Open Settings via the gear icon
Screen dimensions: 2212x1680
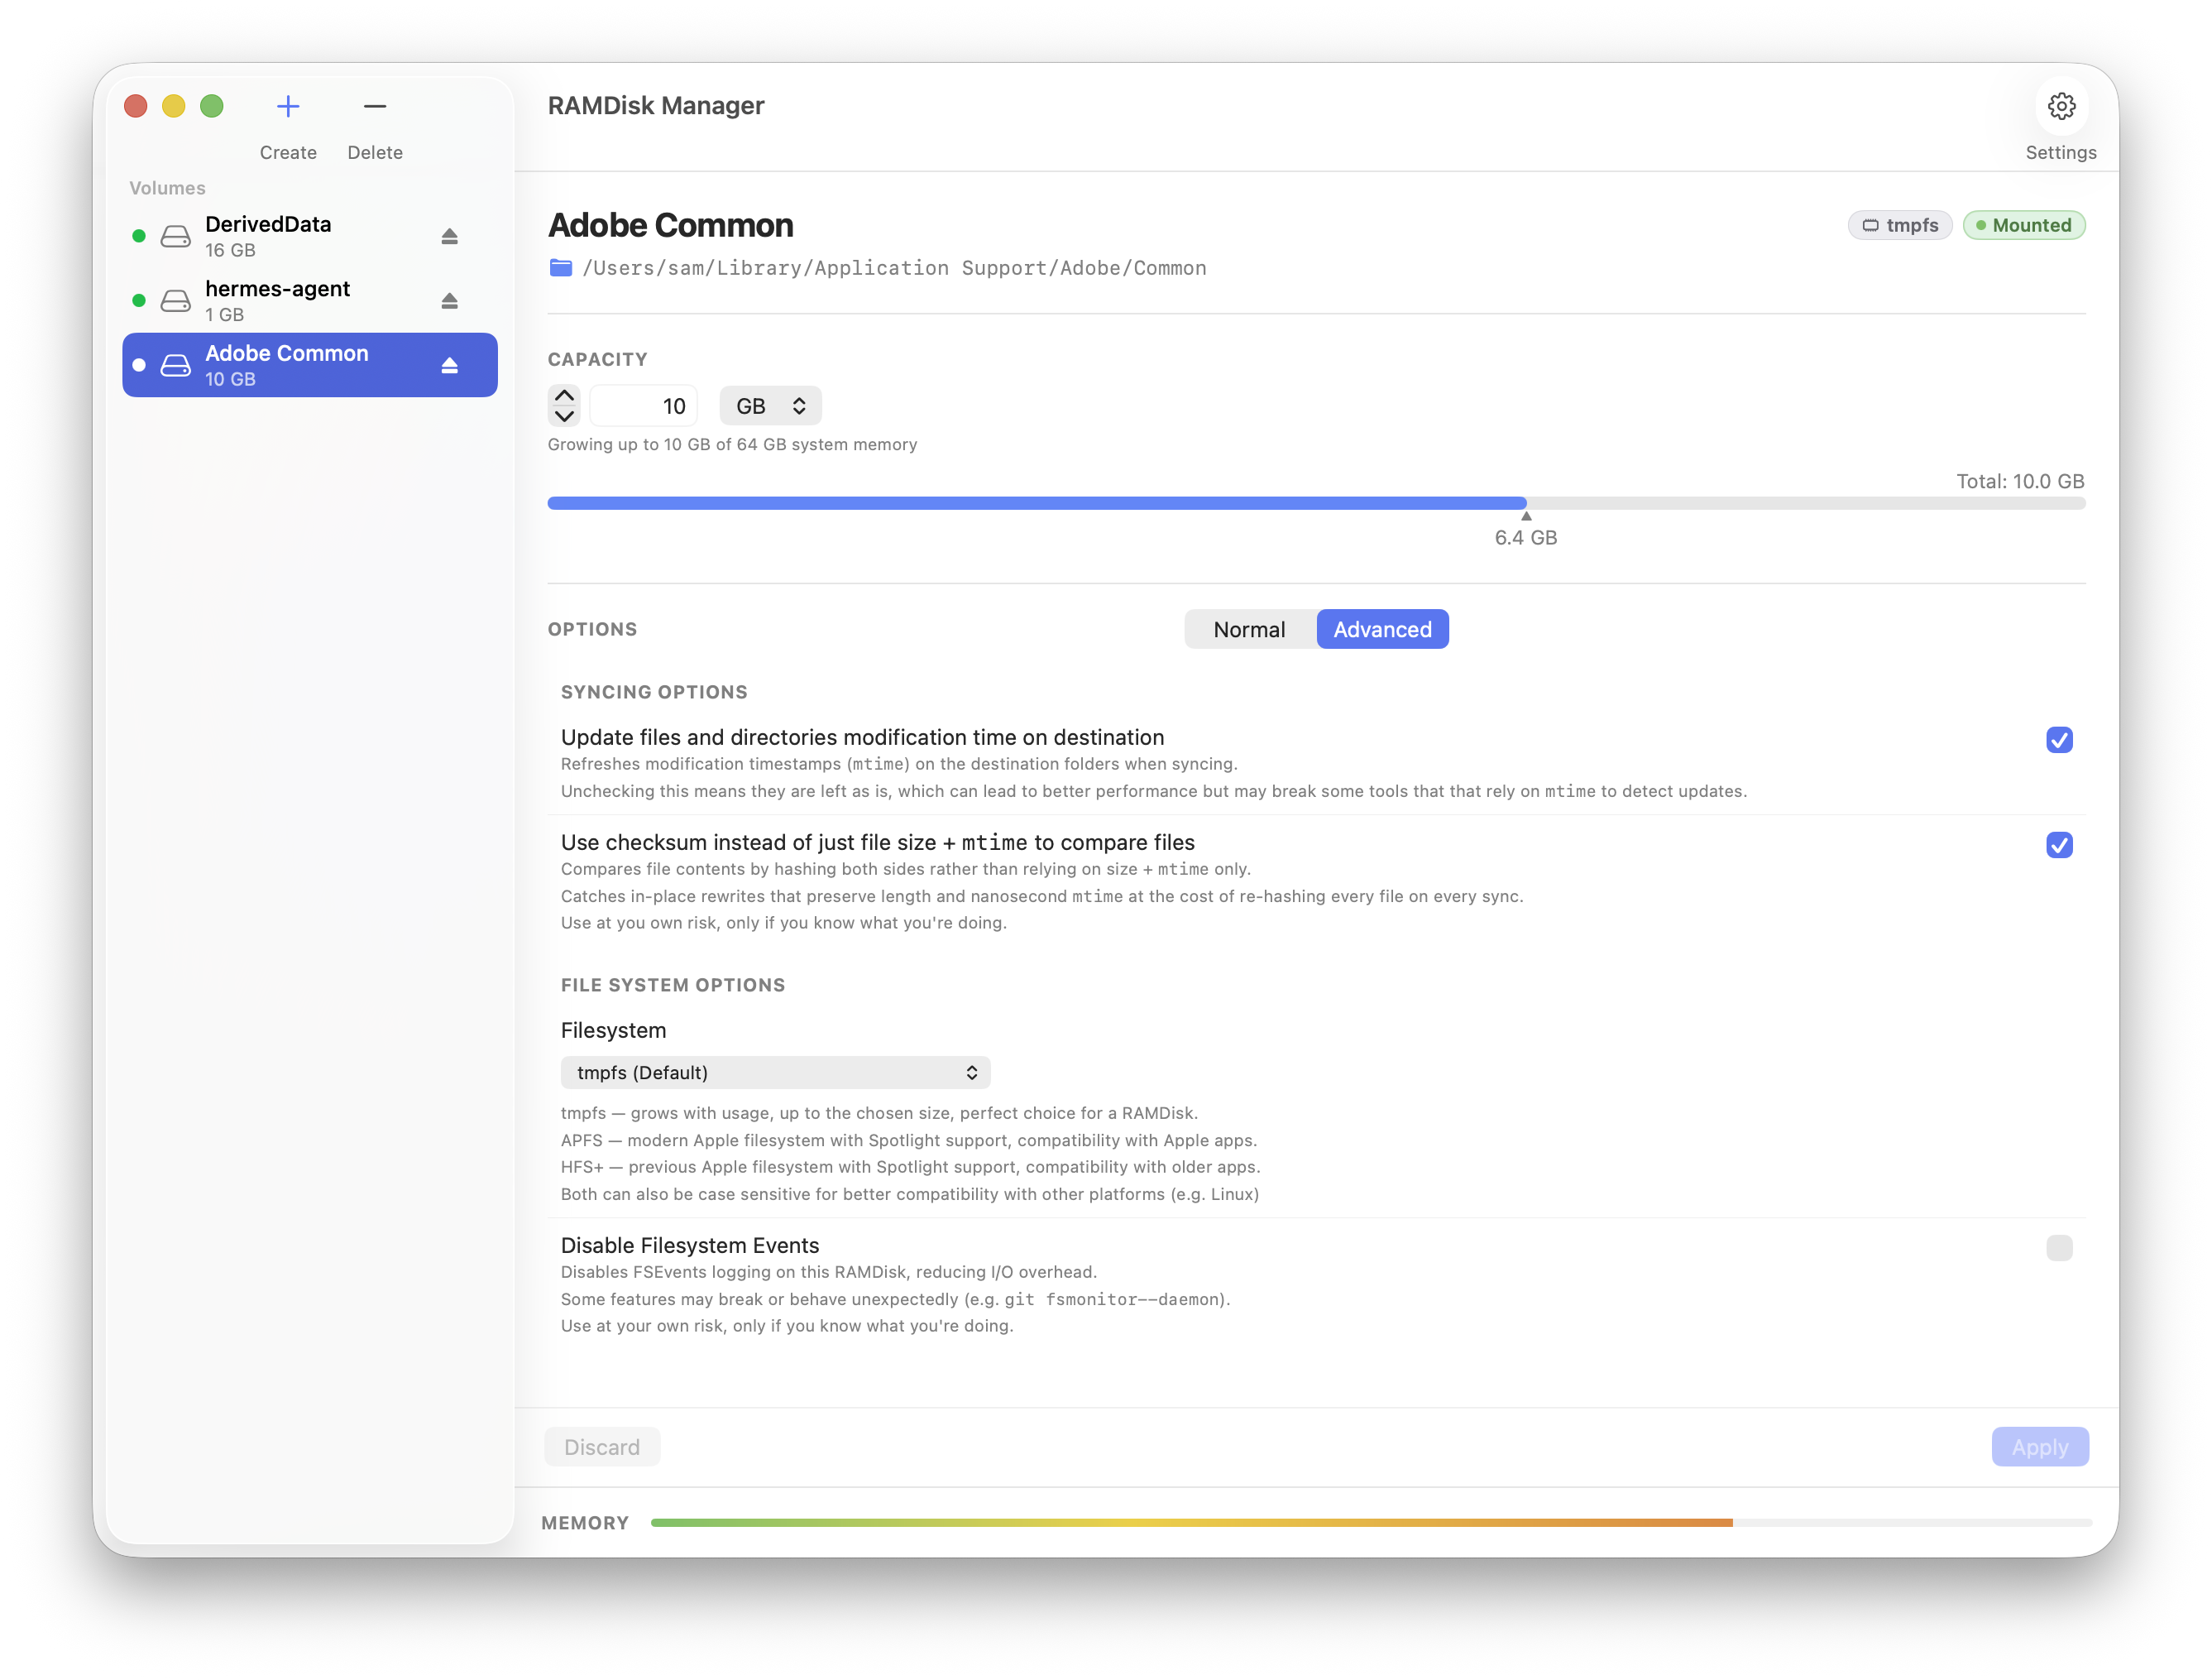click(x=2061, y=106)
